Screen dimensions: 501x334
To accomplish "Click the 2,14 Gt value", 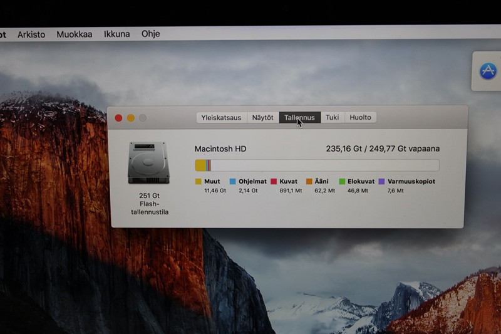I will pos(248,190).
